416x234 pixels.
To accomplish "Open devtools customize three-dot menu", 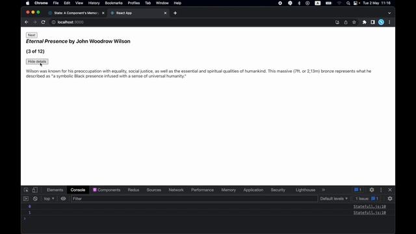I will (x=381, y=190).
